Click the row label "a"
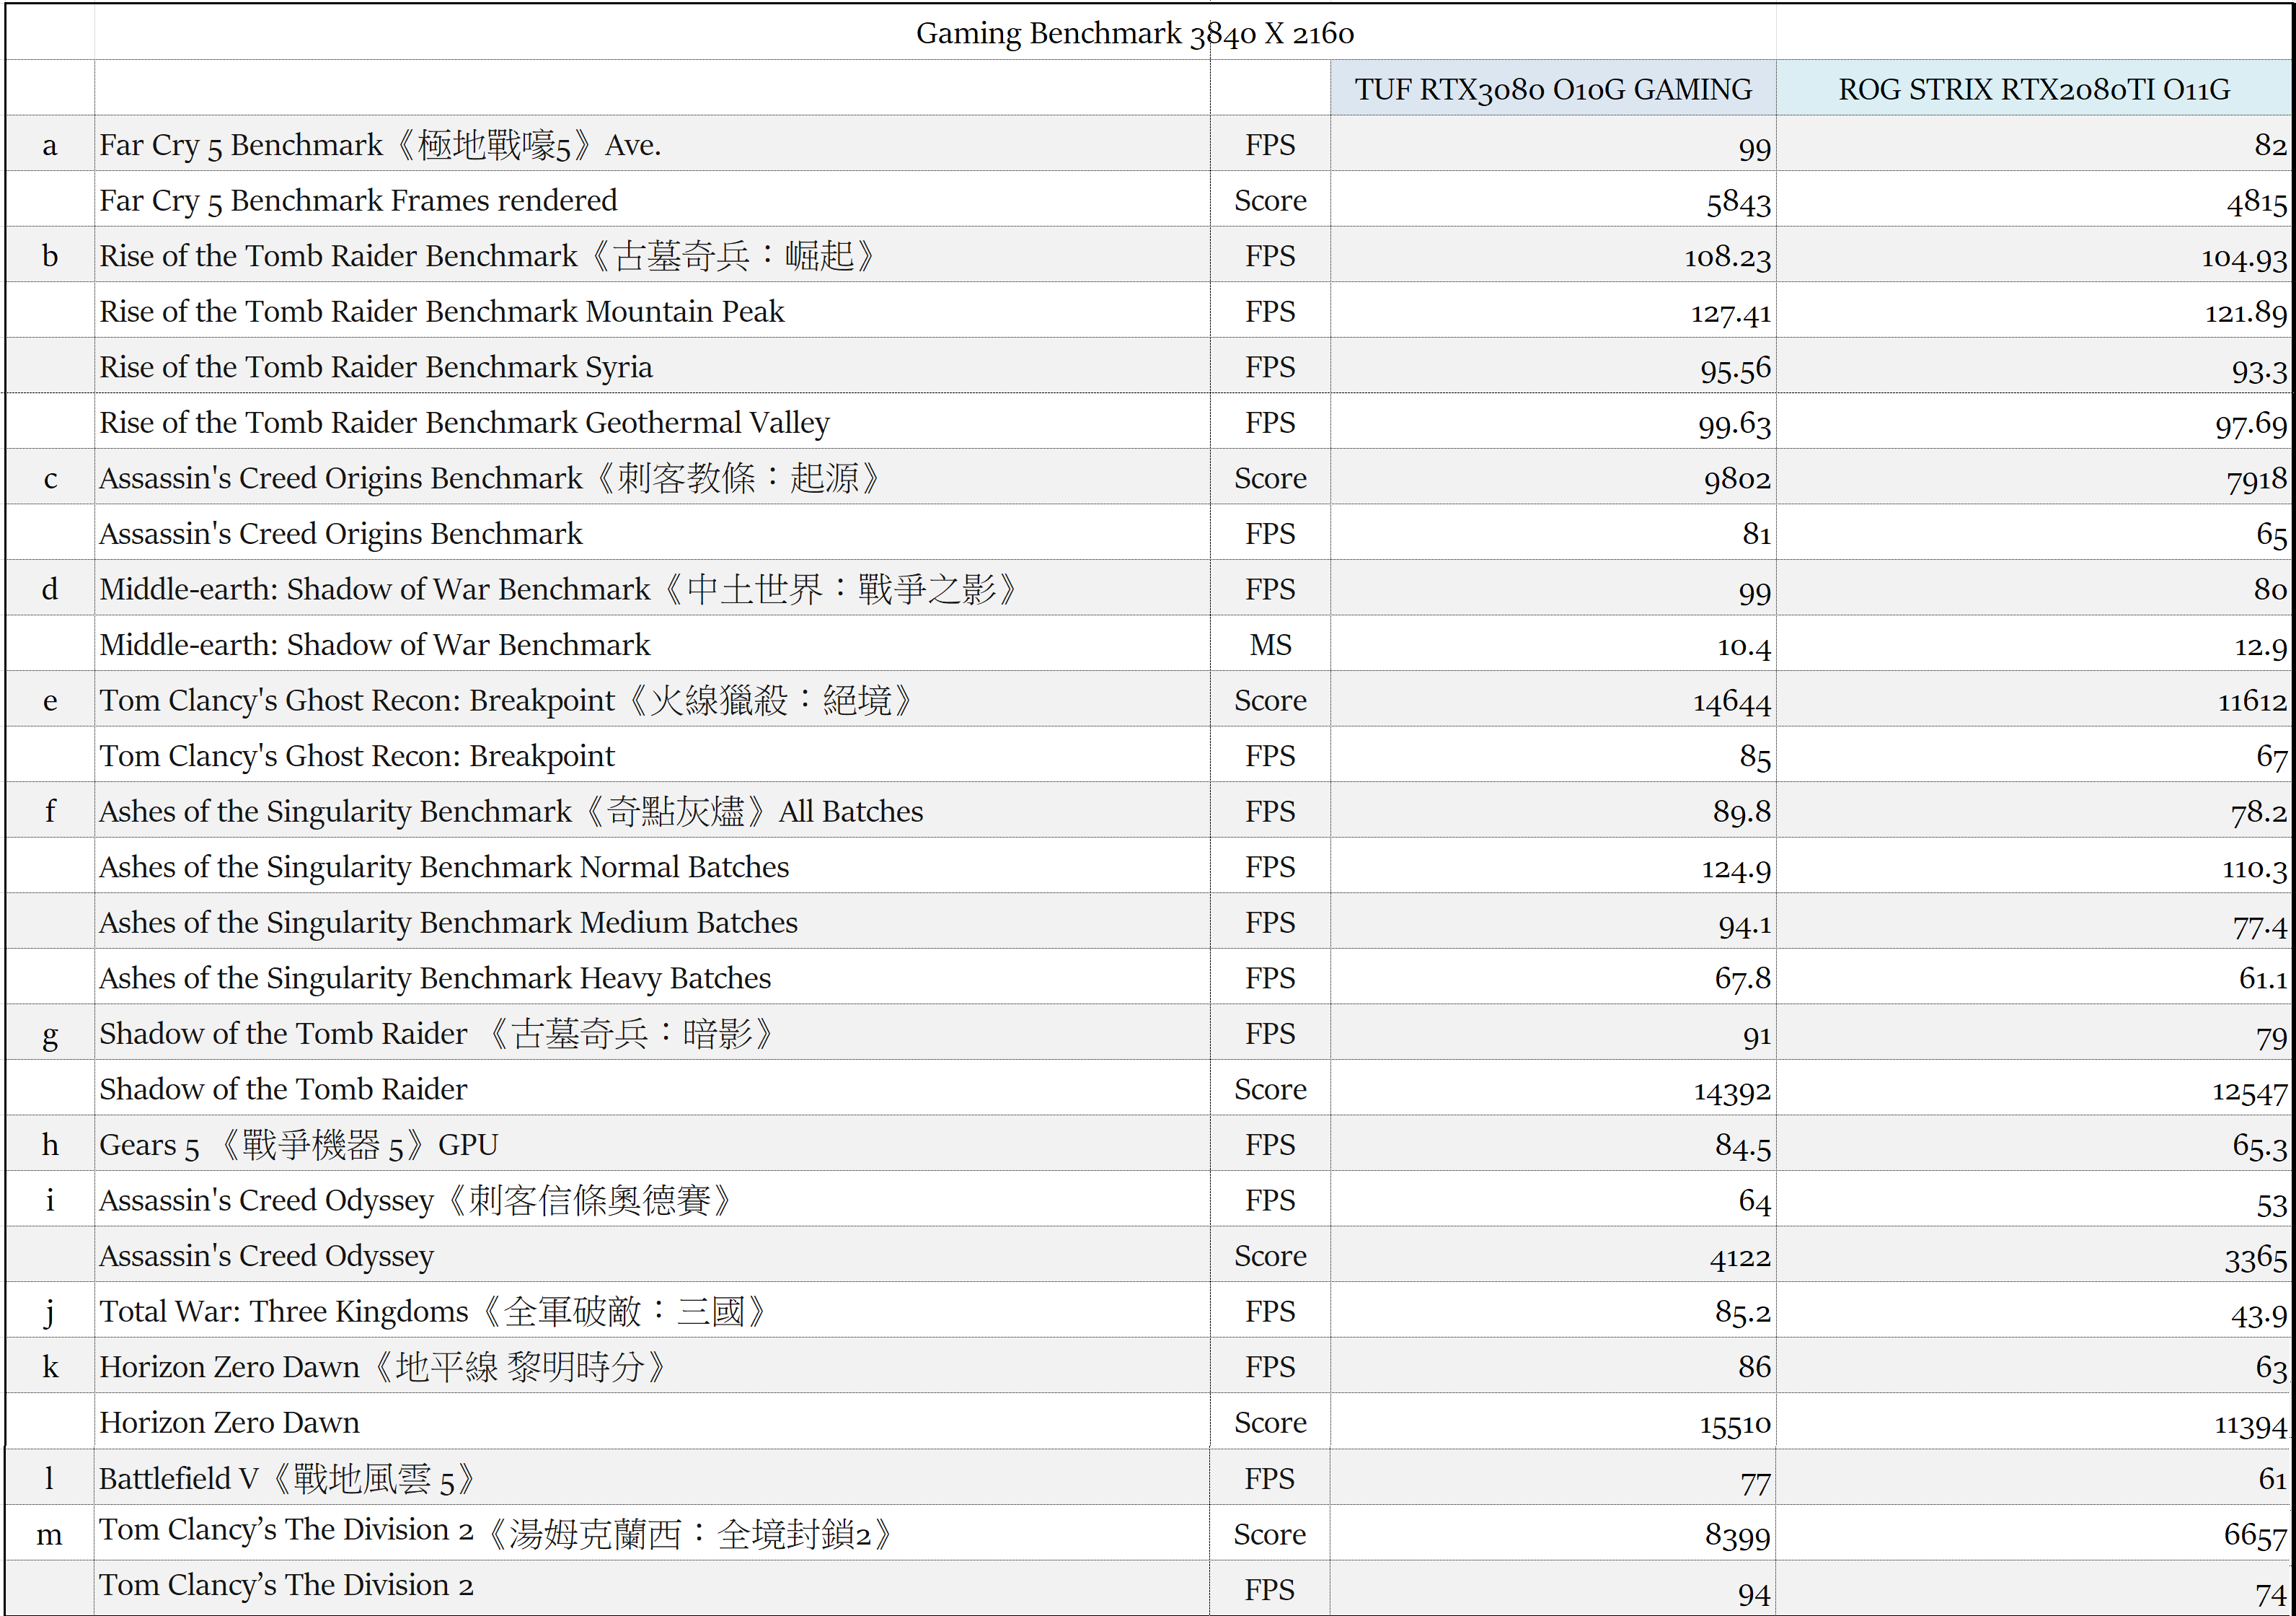 [x=50, y=147]
